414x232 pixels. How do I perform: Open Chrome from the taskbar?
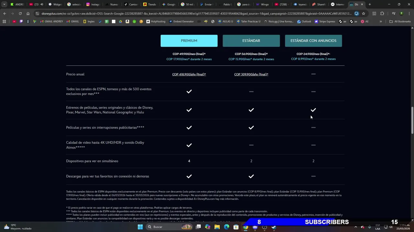coord(245,227)
